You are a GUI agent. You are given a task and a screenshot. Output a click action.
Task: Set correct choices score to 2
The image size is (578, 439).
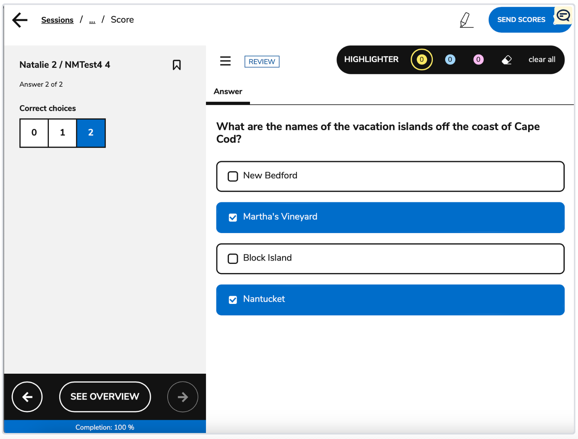91,133
